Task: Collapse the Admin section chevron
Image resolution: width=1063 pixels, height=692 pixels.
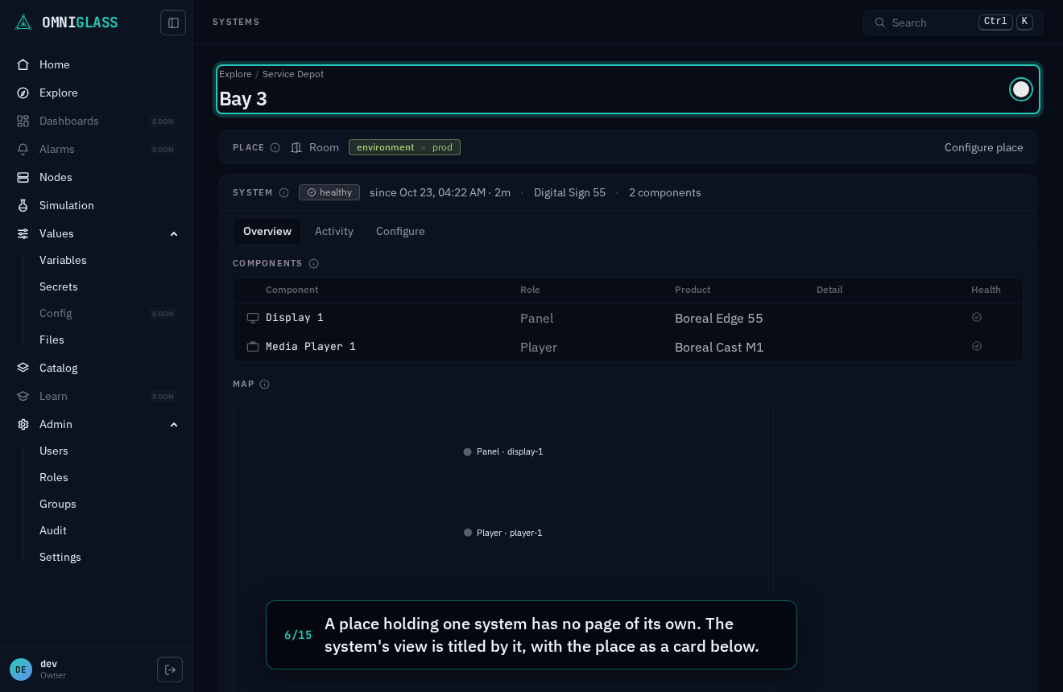Action: [174, 424]
